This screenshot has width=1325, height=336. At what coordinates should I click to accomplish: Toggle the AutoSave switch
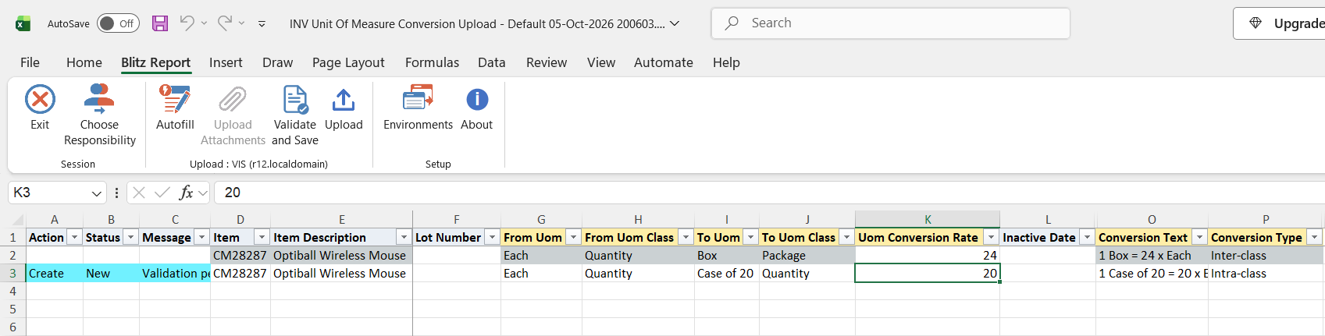point(118,23)
